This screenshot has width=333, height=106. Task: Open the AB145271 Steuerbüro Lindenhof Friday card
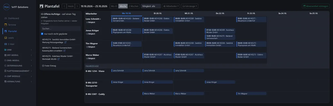[251, 19]
